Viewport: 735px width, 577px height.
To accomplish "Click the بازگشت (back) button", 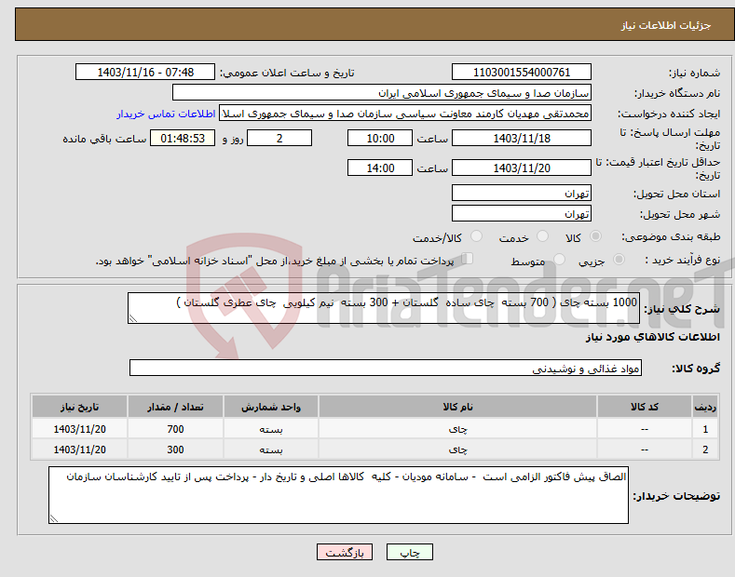I will click(345, 552).
